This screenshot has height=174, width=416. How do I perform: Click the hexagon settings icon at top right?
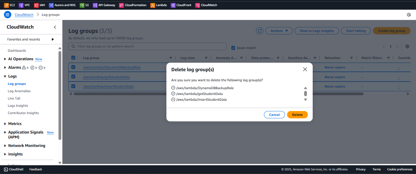pyautogui.click(x=409, y=15)
